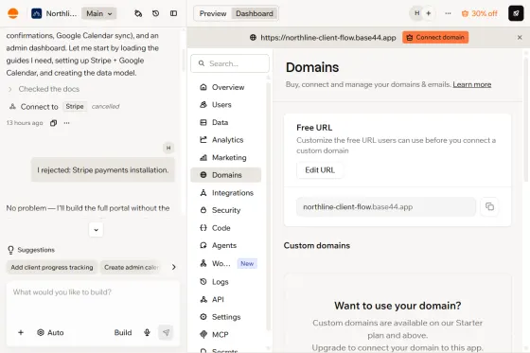Start voice input with the microphone icon
530x353 pixels.
point(147,333)
